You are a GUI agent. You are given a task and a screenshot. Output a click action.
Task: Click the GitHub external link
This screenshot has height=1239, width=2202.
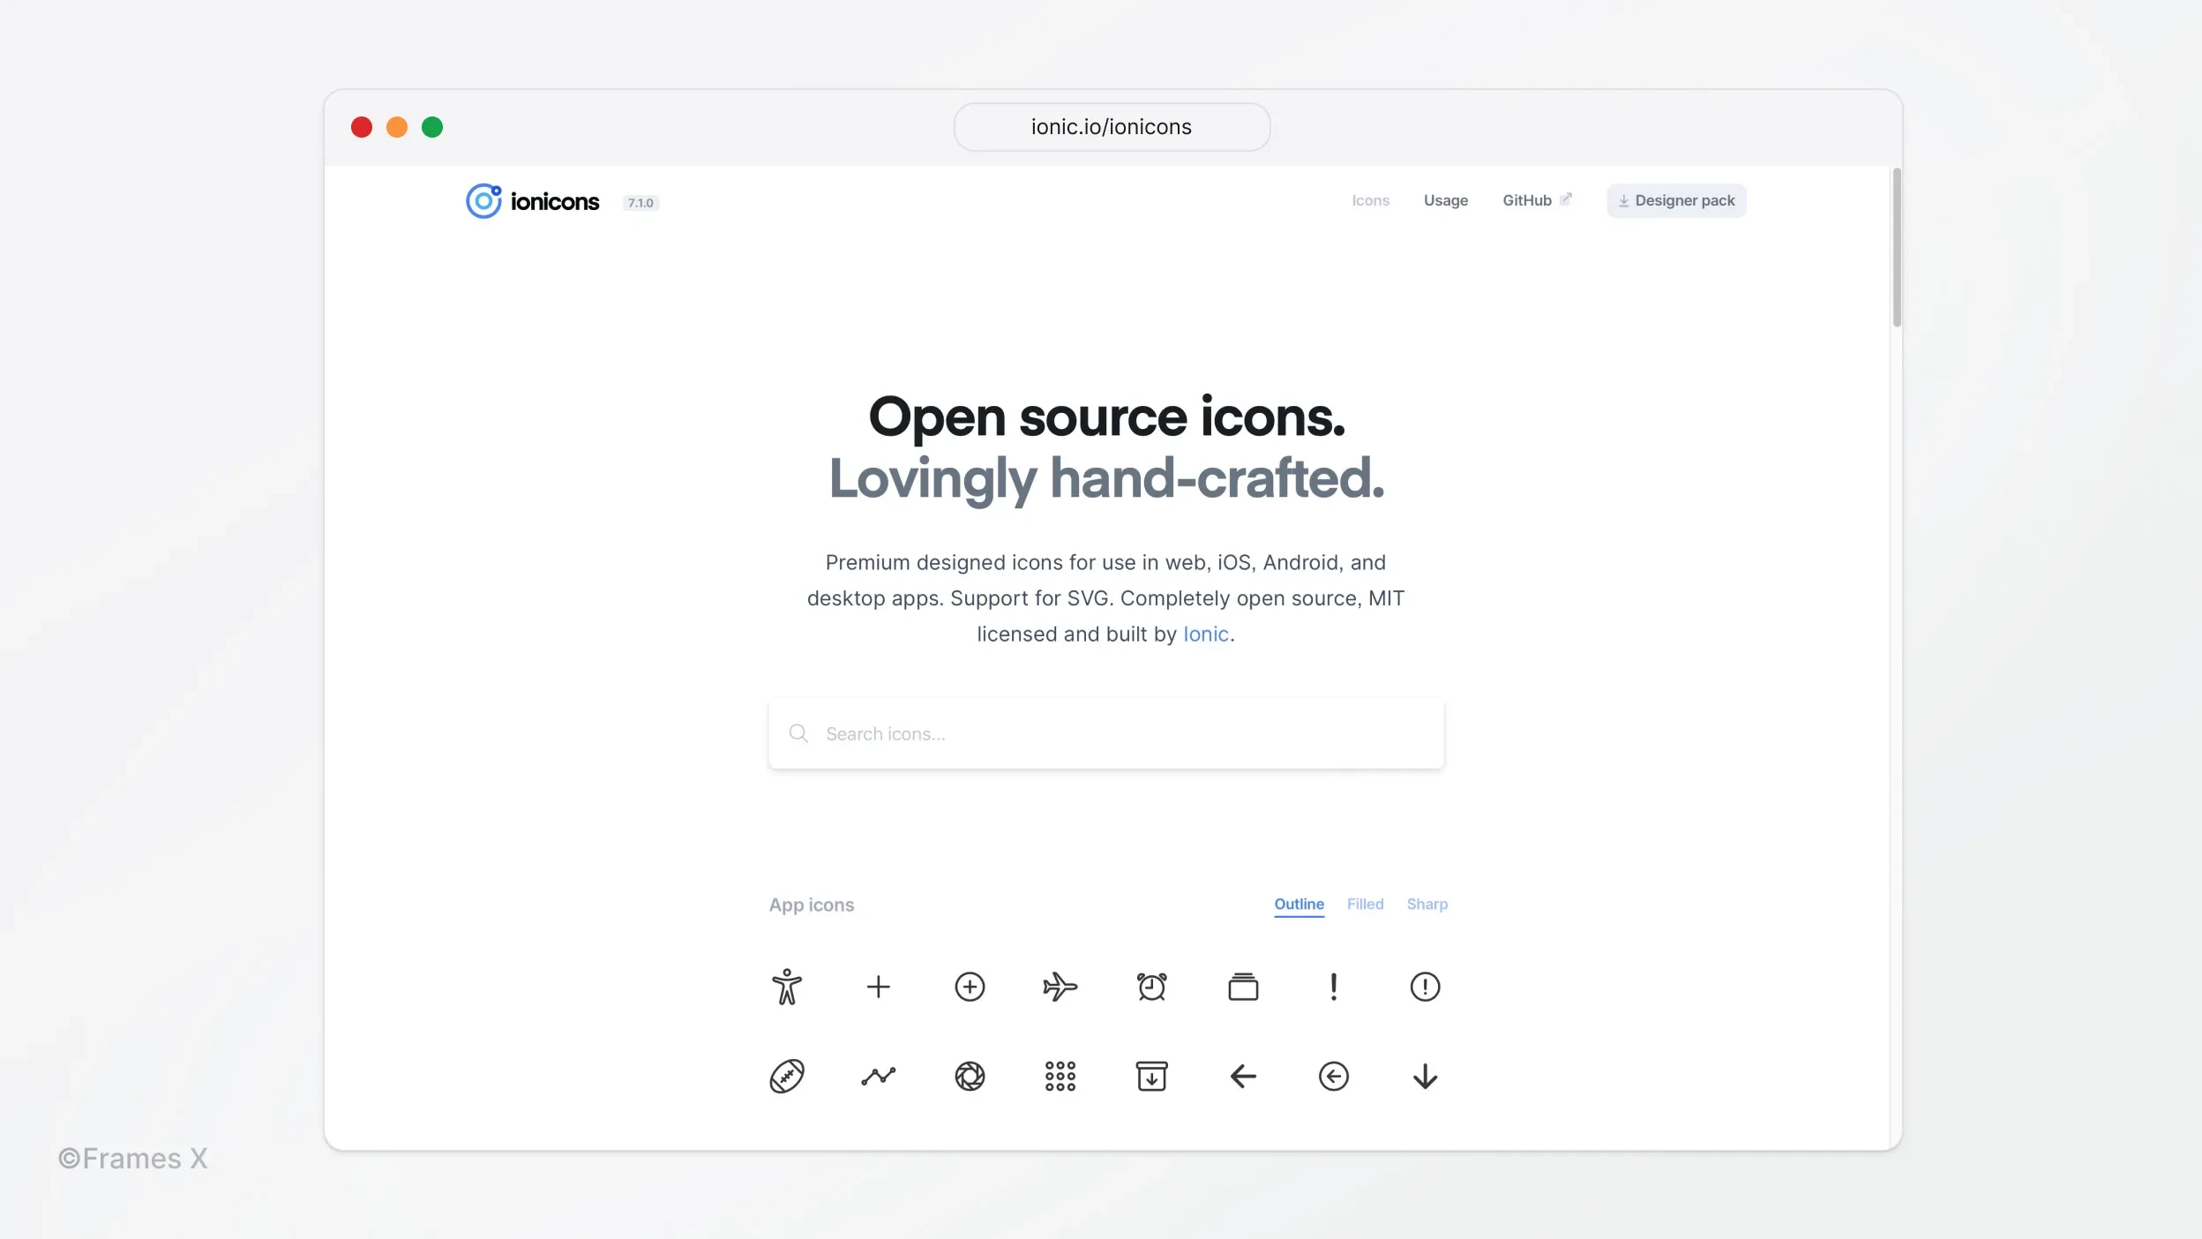click(1537, 199)
